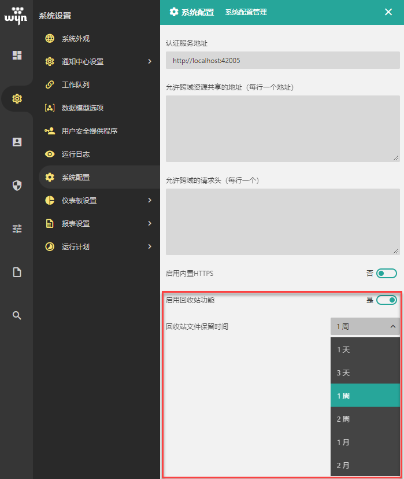Select the 2 周 retention option
This screenshot has width=404, height=479.
click(365, 419)
